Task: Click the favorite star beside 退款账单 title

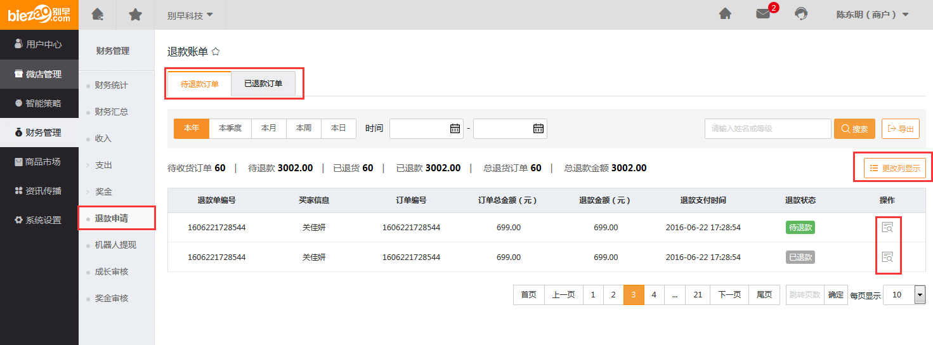Action: pos(216,52)
